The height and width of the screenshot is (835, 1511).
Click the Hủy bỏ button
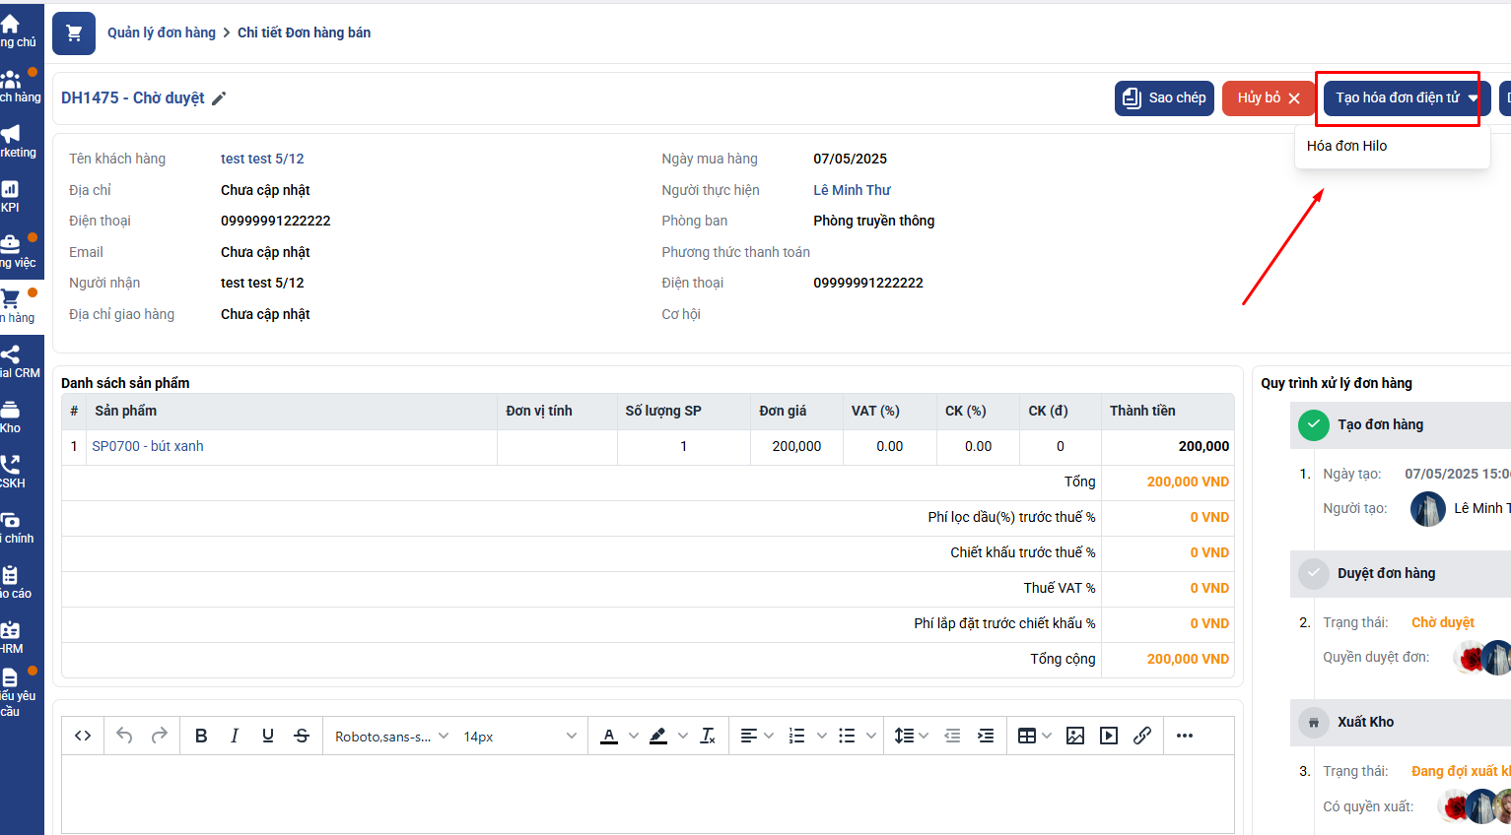pos(1269,98)
